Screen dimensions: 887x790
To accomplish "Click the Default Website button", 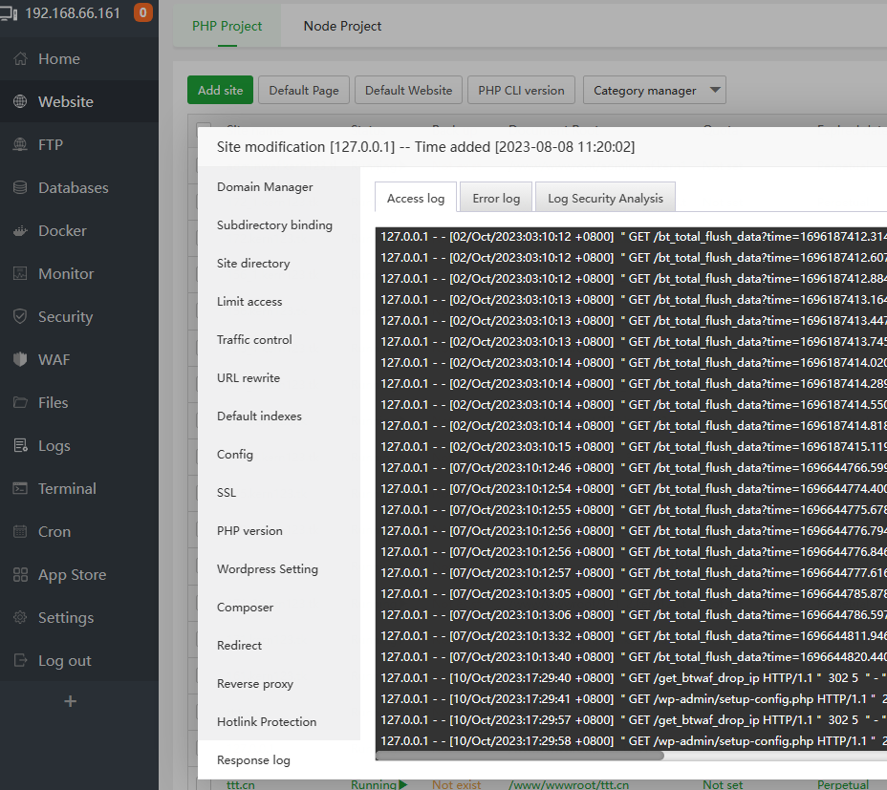I will pyautogui.click(x=408, y=91).
